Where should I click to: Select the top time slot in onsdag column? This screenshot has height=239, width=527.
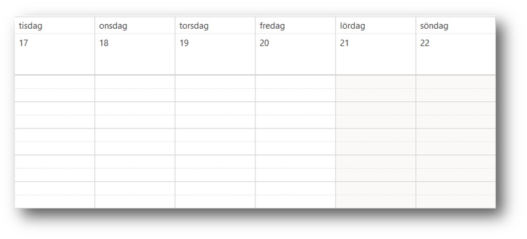click(135, 82)
